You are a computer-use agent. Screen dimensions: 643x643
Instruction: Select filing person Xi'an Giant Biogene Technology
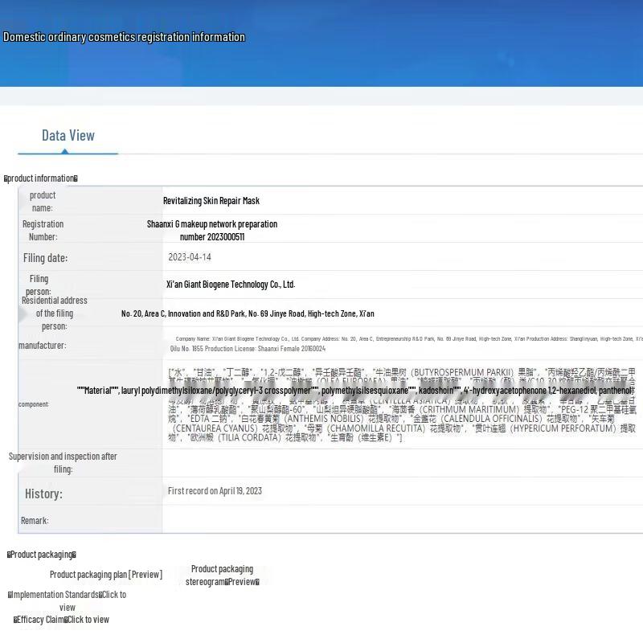click(230, 285)
